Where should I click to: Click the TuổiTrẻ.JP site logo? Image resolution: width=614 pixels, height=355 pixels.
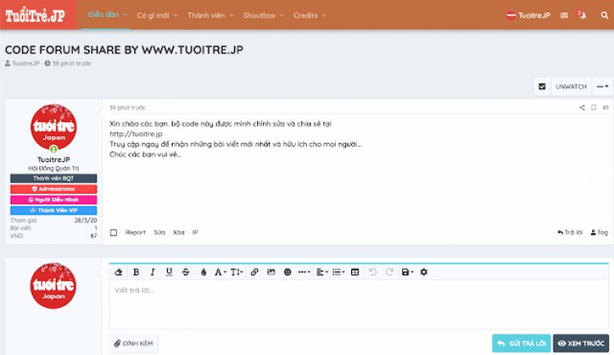point(35,15)
